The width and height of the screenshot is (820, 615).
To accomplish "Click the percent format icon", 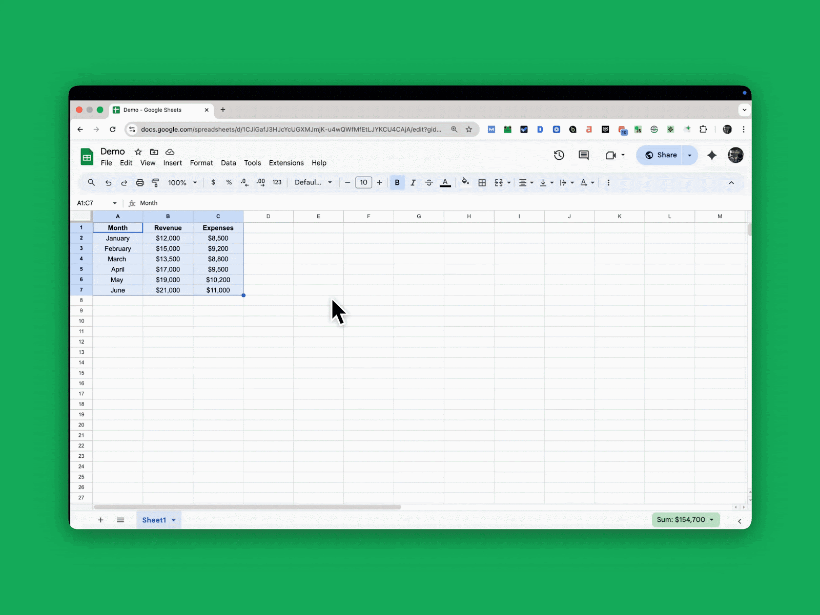I will tap(229, 182).
